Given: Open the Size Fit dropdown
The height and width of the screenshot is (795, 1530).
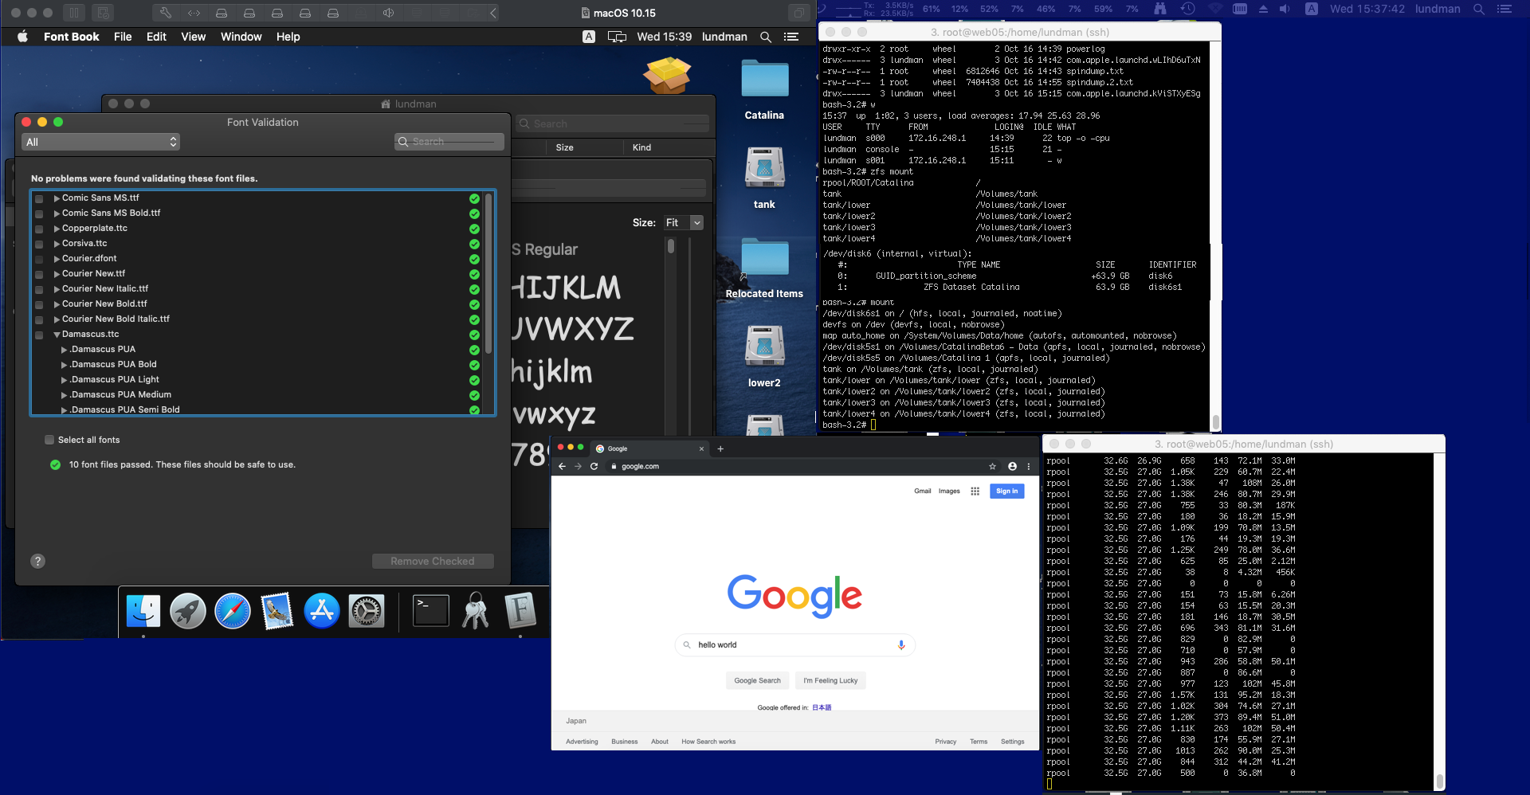Looking at the screenshot, I should pyautogui.click(x=684, y=223).
